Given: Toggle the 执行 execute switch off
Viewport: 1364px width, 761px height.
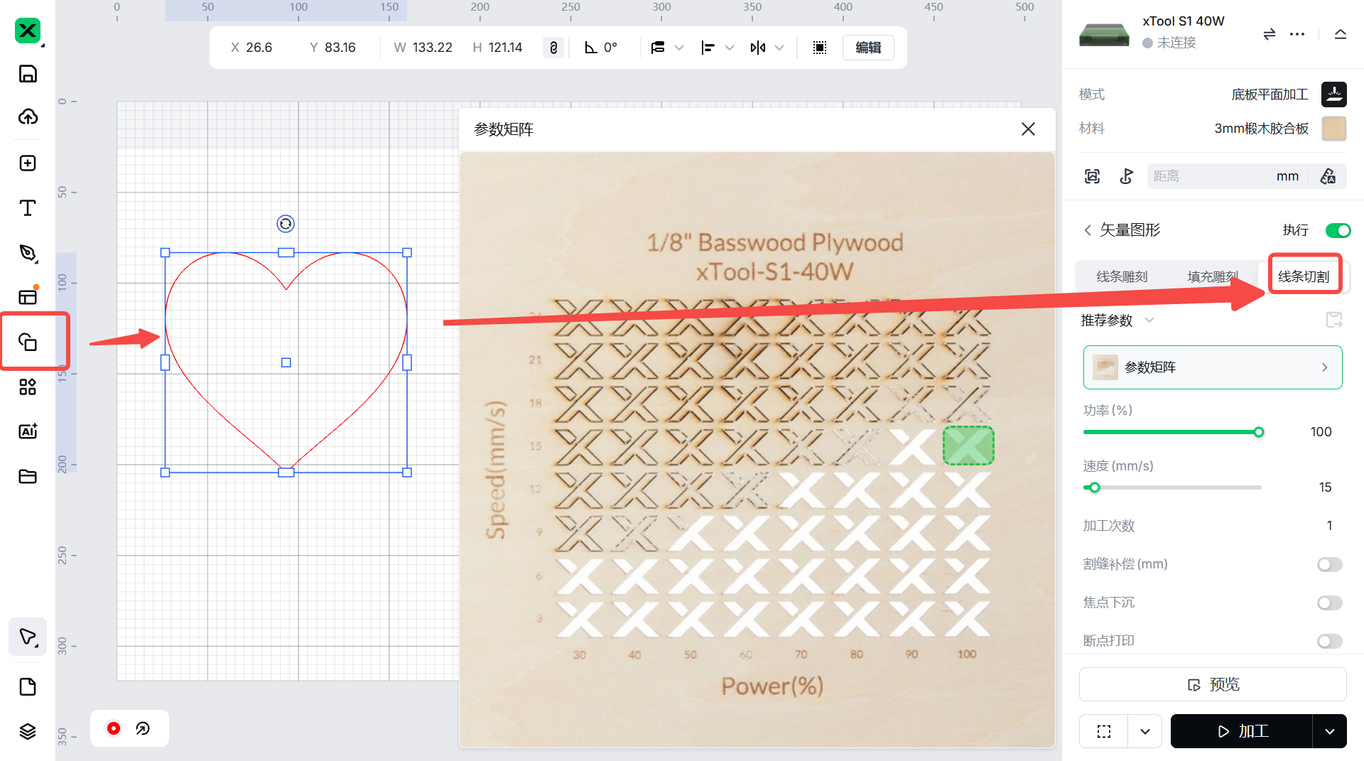Looking at the screenshot, I should pyautogui.click(x=1338, y=230).
